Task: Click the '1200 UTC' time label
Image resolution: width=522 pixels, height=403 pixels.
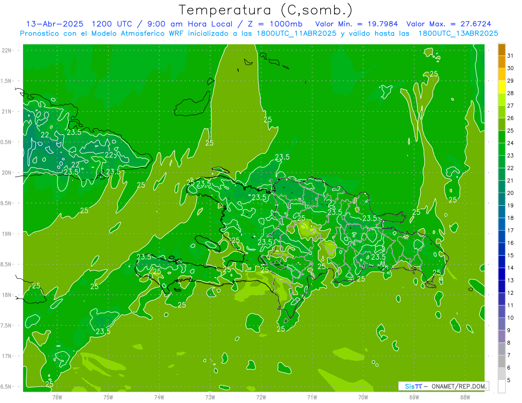Action: click(x=112, y=24)
